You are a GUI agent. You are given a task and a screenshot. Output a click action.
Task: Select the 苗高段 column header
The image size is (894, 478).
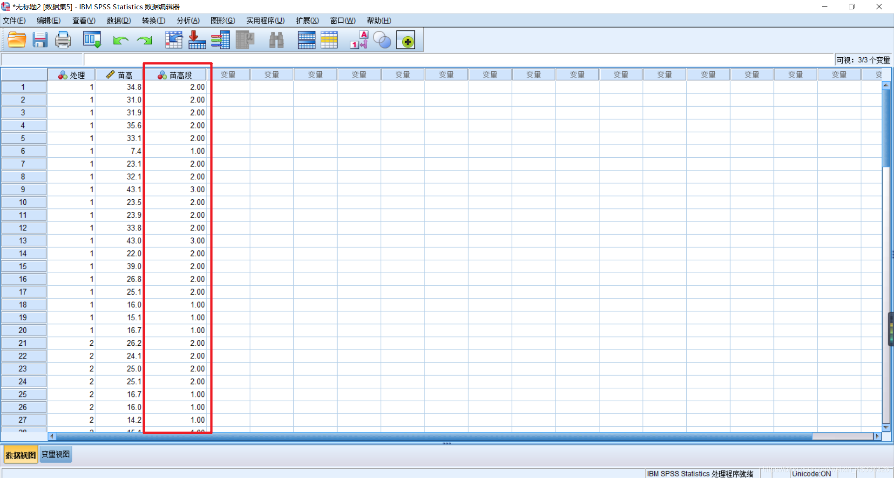click(175, 75)
